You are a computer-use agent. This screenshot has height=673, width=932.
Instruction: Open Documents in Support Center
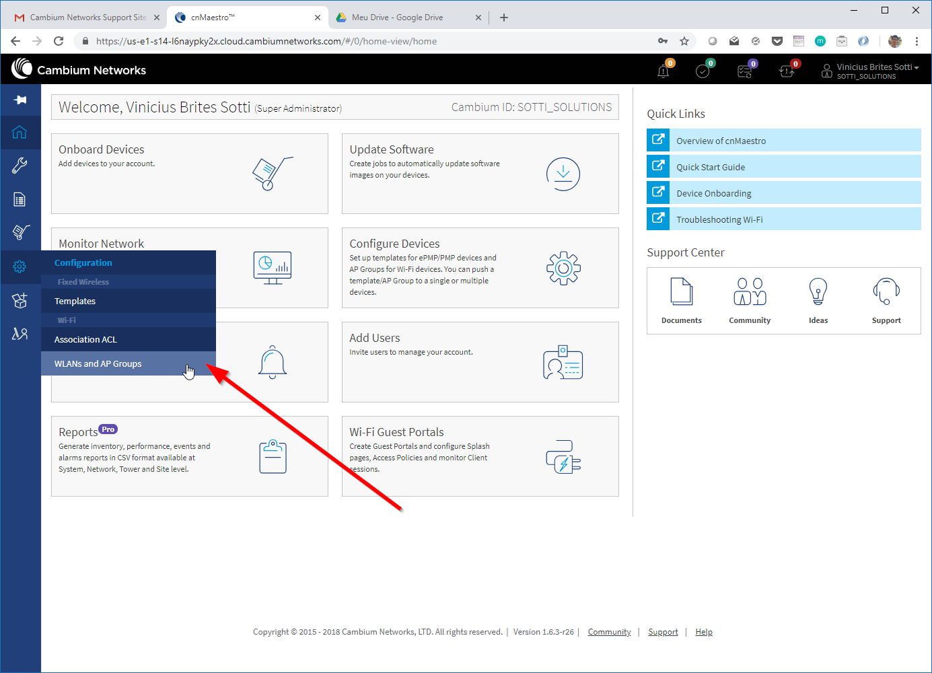coord(682,301)
